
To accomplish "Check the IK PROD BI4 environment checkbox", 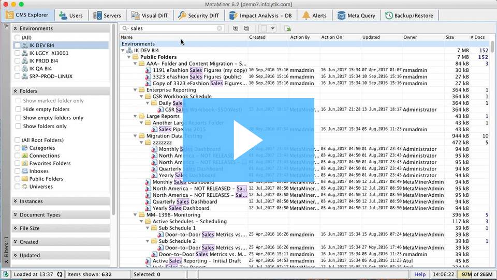I will pos(18,61).
